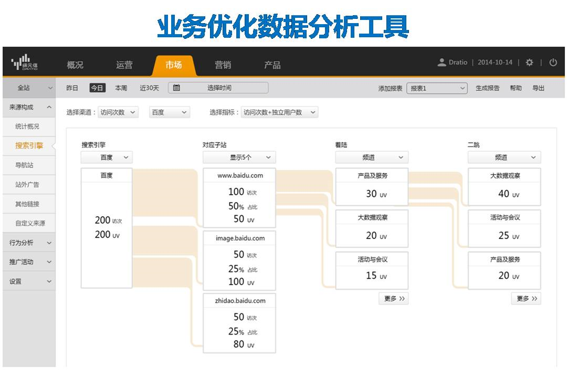The width and height of the screenshot is (567, 378).
Task: Open the 帮助 link
Action: tap(516, 88)
